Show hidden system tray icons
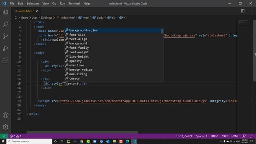This screenshot has height=144, width=256. [221, 141]
